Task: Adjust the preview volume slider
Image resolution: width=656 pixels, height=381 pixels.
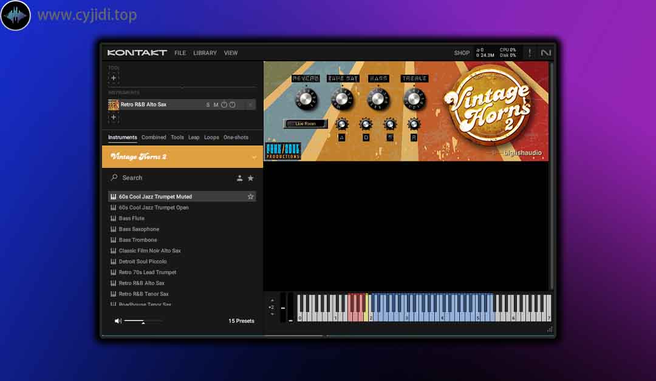Action: (143, 321)
